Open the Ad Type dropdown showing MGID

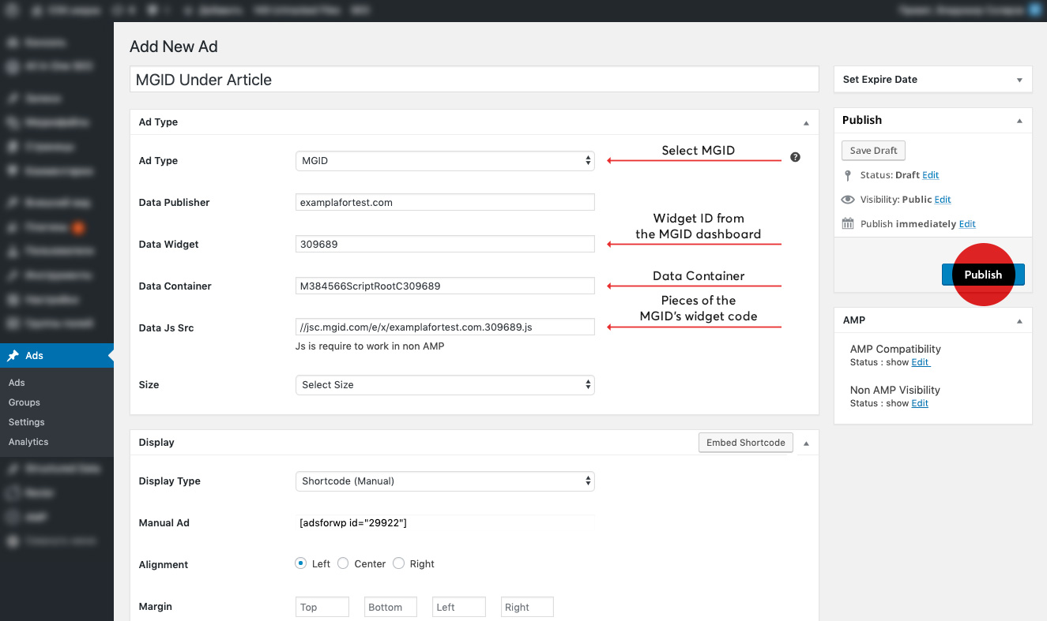(x=445, y=160)
